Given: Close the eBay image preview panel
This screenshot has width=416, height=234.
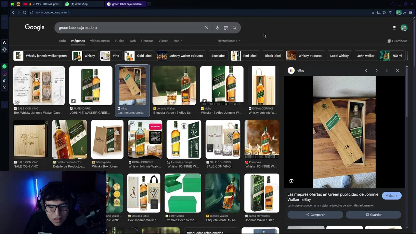Looking at the screenshot, I should pos(397,71).
